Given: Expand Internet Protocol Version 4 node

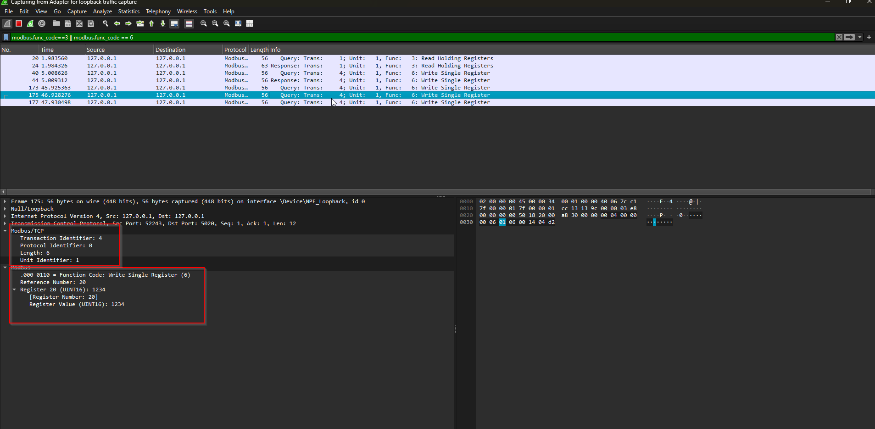Looking at the screenshot, I should coord(5,216).
